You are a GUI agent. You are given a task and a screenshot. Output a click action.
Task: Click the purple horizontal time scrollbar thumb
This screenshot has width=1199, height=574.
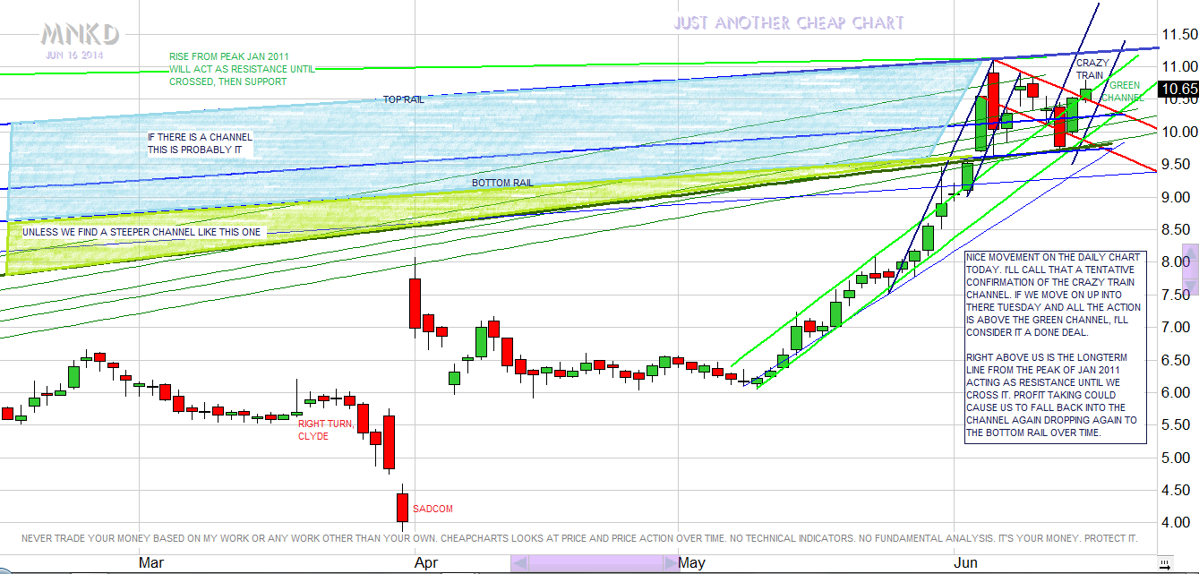point(595,562)
